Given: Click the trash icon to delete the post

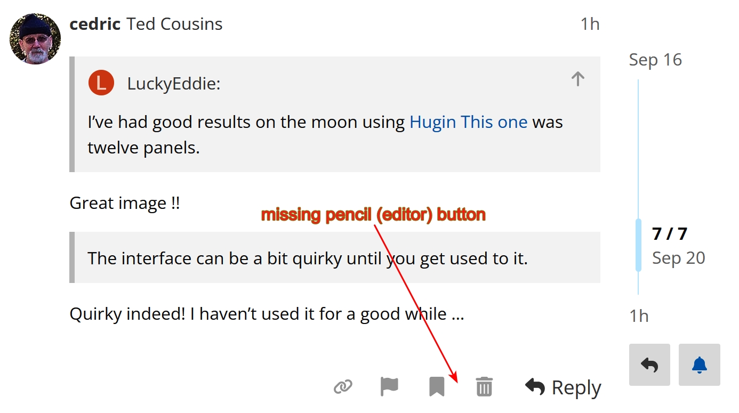Looking at the screenshot, I should click(x=484, y=386).
